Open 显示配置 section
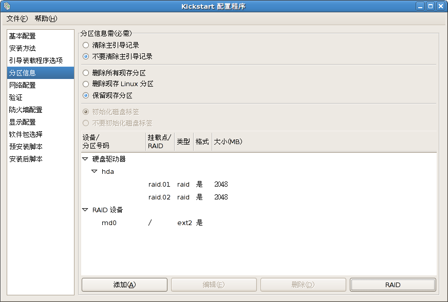448x302 pixels. [40, 122]
